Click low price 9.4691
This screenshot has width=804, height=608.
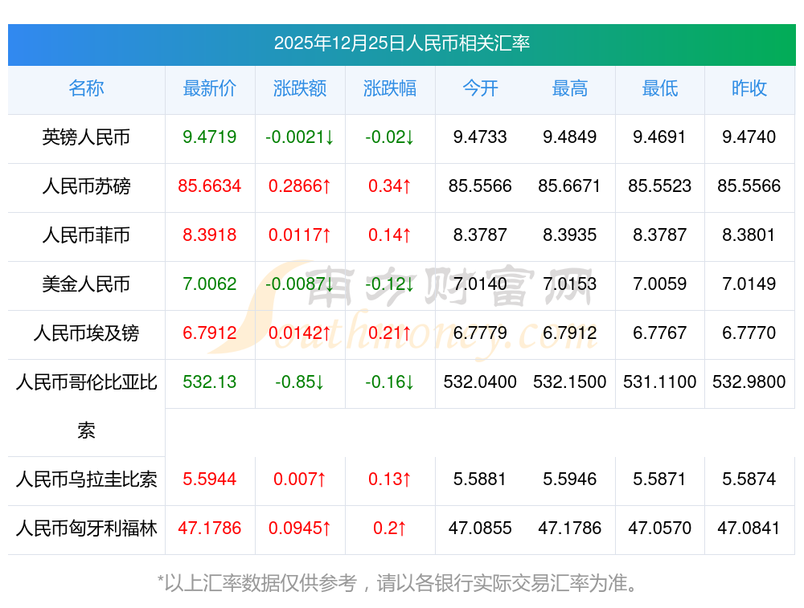[659, 137]
